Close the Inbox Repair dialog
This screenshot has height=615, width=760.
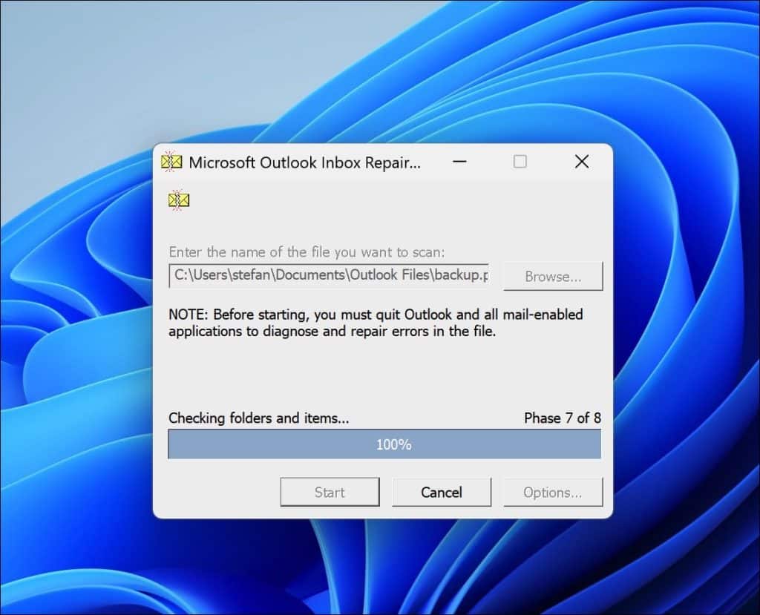click(582, 162)
